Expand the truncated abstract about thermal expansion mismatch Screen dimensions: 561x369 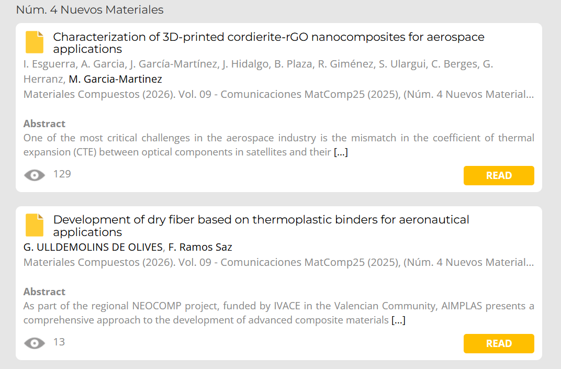point(341,152)
